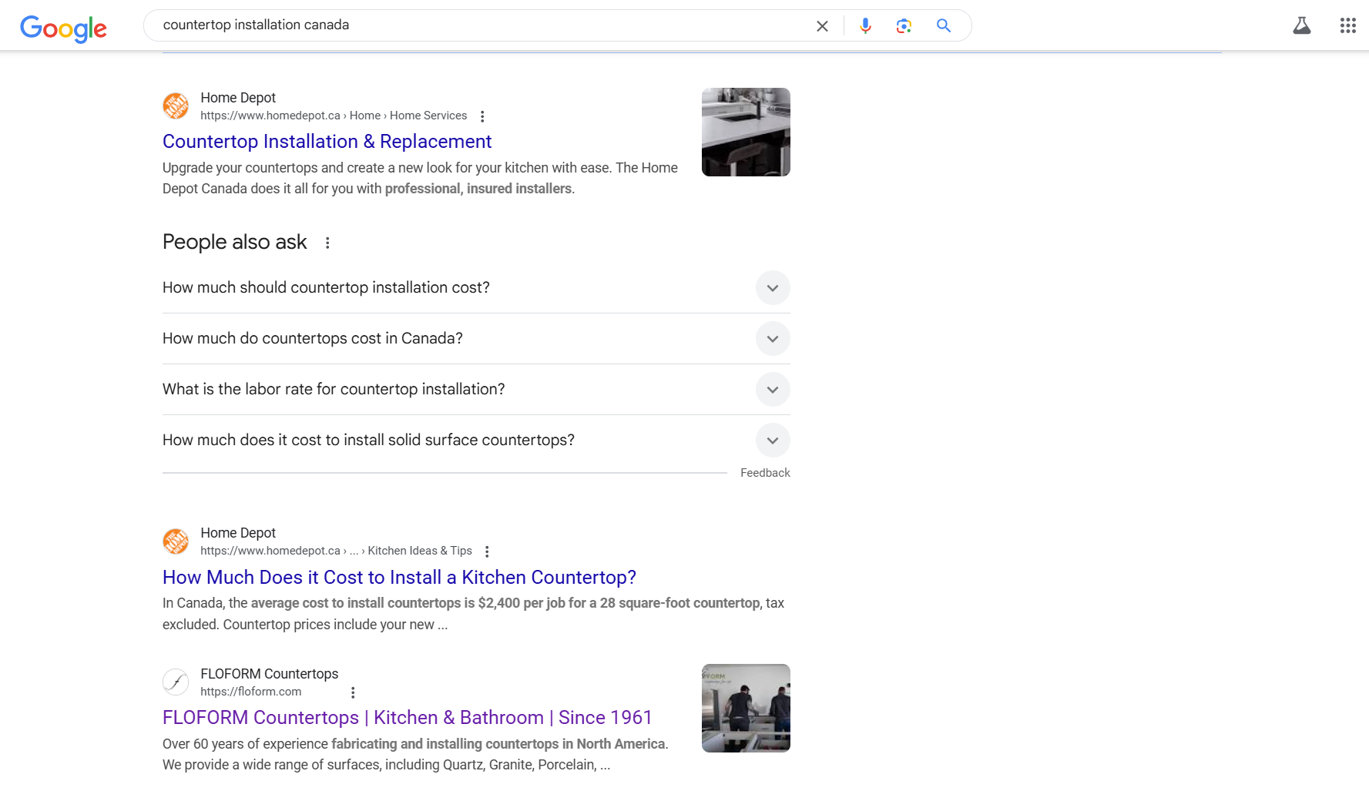Open Search Labs flask icon
This screenshot has width=1369, height=791.
[1301, 26]
